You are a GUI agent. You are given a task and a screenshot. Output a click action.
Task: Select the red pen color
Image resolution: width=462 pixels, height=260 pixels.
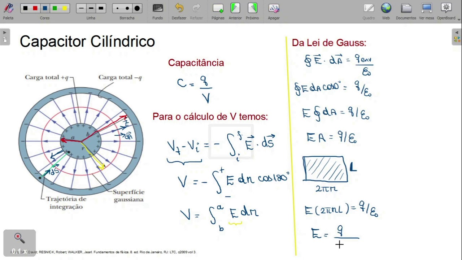(x=35, y=8)
